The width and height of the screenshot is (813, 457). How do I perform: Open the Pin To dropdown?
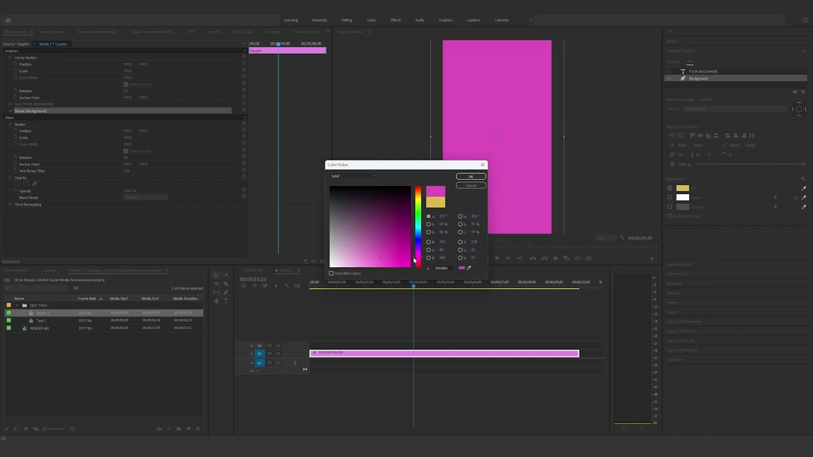tap(734, 109)
